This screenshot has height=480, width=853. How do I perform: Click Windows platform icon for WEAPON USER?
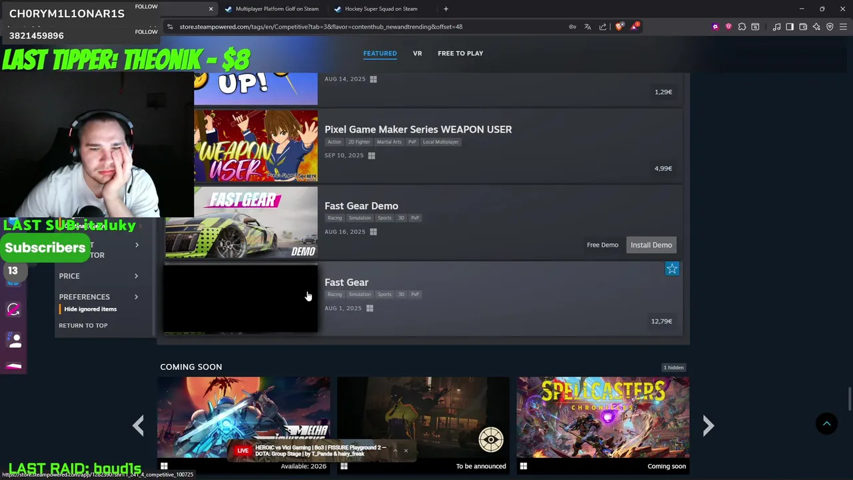[371, 155]
